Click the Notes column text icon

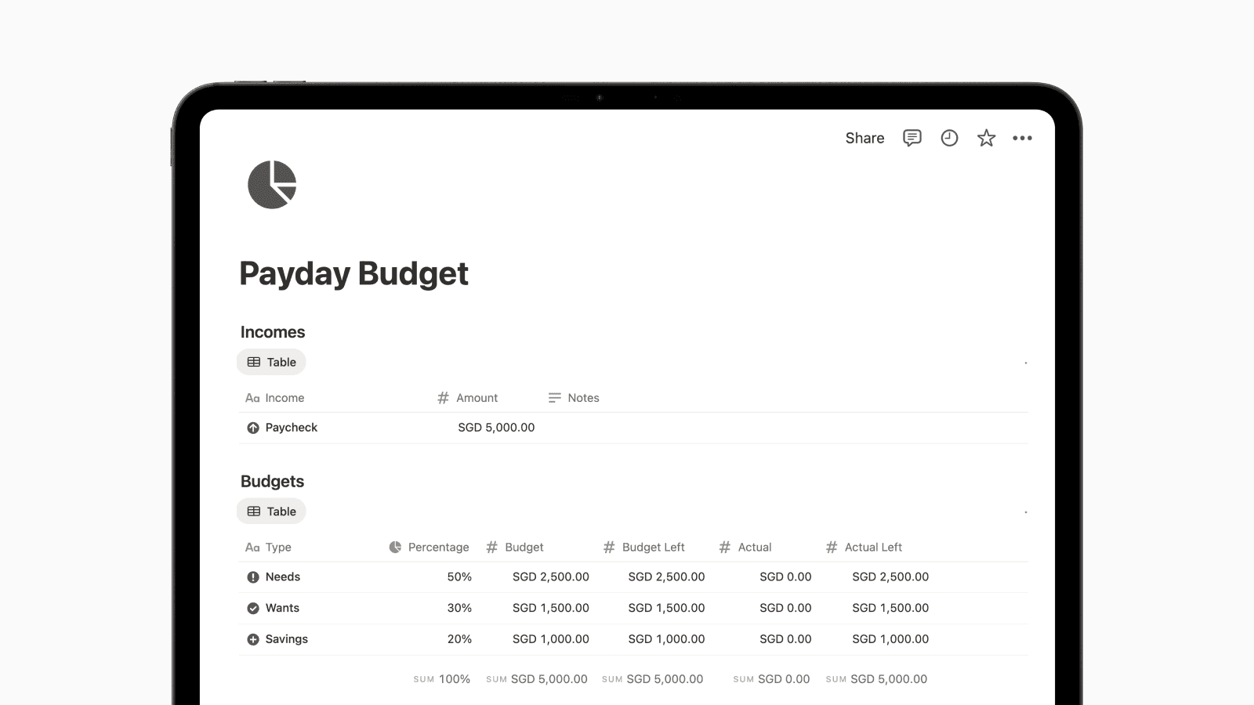click(554, 398)
